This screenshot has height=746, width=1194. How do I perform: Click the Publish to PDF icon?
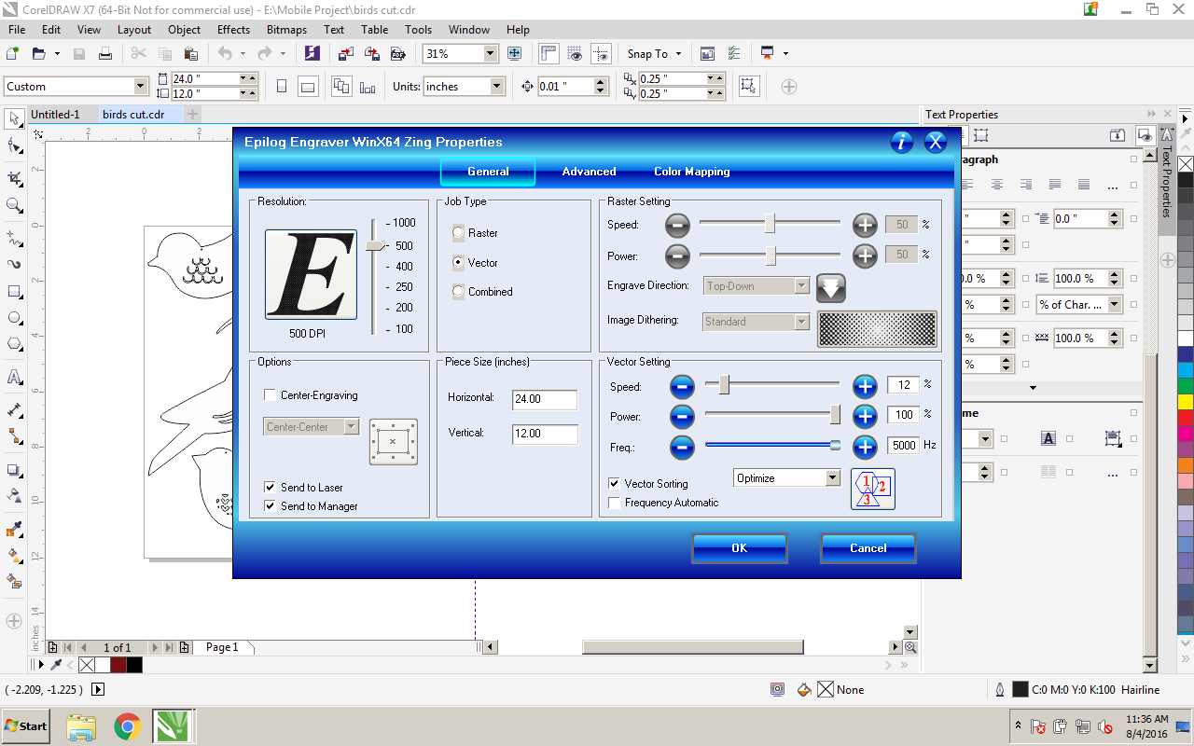(x=397, y=54)
